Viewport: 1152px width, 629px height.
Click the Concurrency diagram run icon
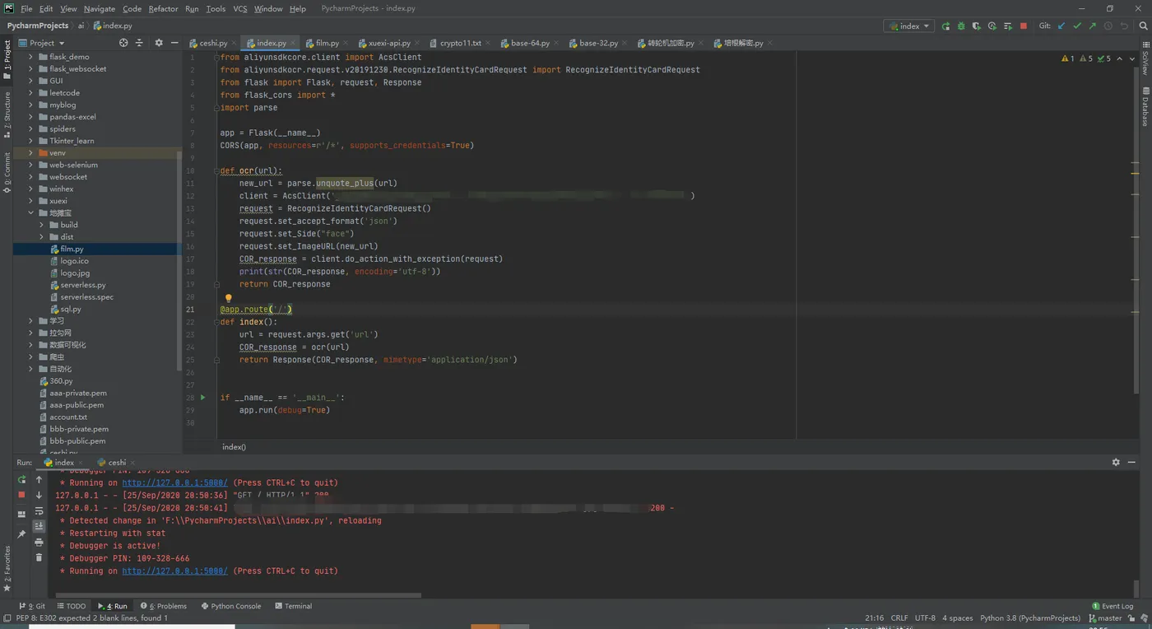tap(1007, 26)
